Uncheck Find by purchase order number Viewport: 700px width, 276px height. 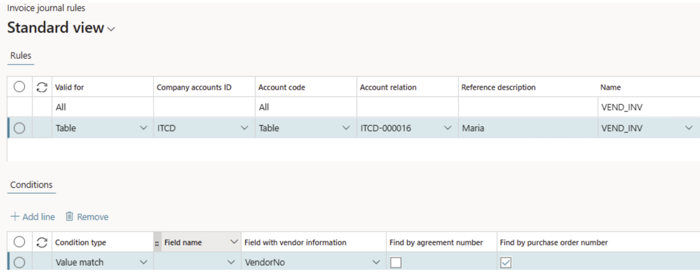(x=506, y=262)
